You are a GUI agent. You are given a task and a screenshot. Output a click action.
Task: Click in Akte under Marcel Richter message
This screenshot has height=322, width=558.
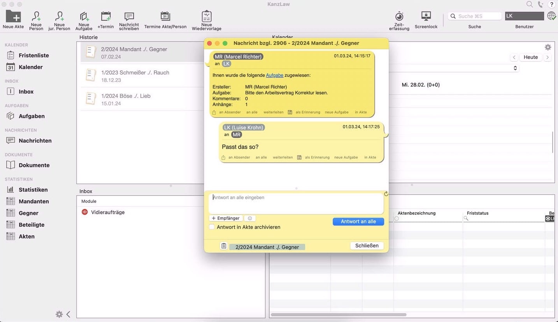point(361,112)
